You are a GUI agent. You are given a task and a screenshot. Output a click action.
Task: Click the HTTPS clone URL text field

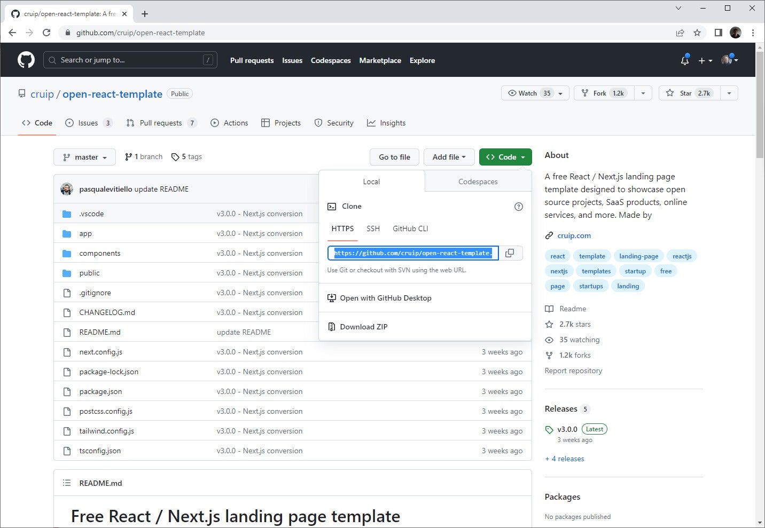[x=413, y=253]
